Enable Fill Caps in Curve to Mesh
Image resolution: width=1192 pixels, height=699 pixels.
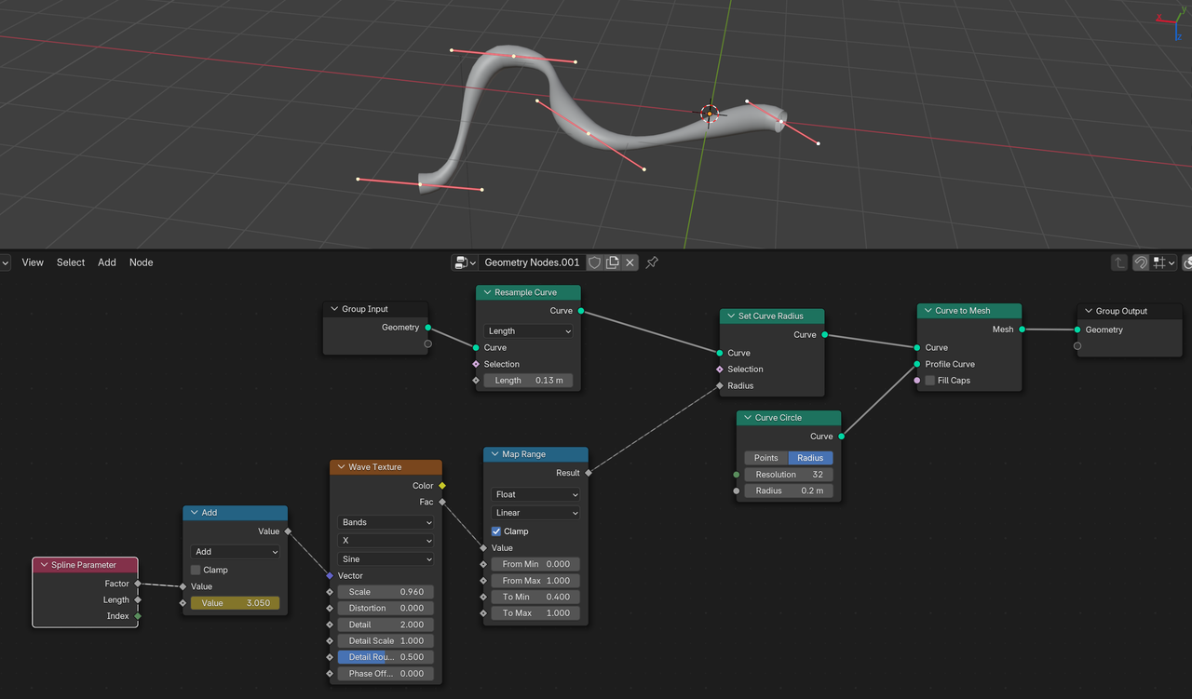(930, 381)
